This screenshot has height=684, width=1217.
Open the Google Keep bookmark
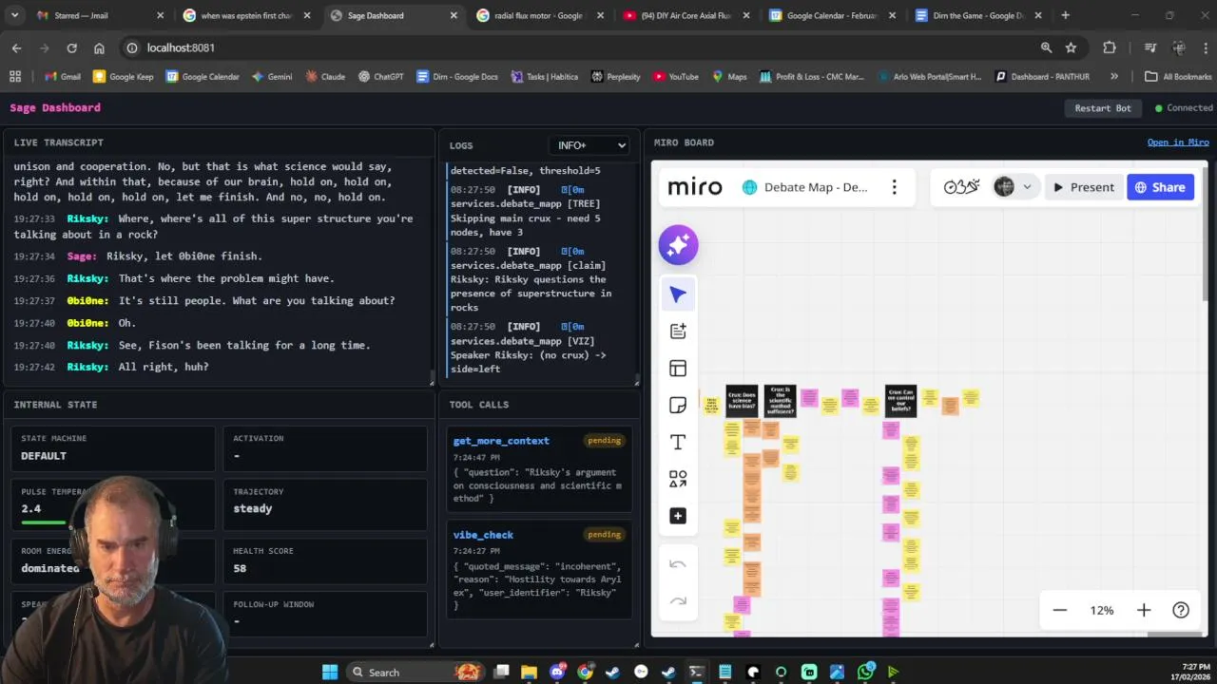[123, 76]
